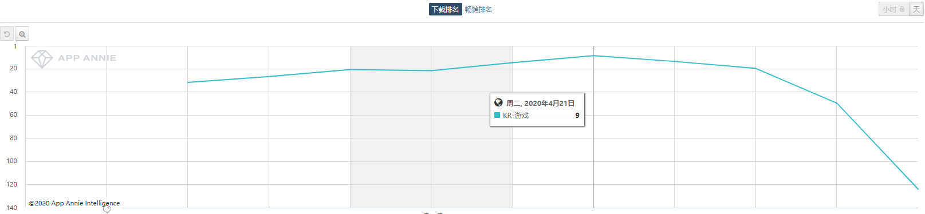Click the ©2020 App Annie Intelligence text
This screenshot has height=214, width=925.
point(74,203)
